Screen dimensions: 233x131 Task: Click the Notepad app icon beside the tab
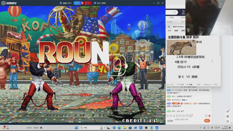tap(169, 27)
